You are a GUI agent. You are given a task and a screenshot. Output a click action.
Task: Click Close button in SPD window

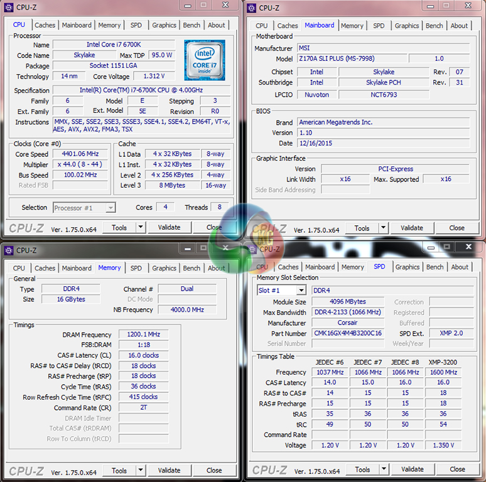[x=458, y=469]
